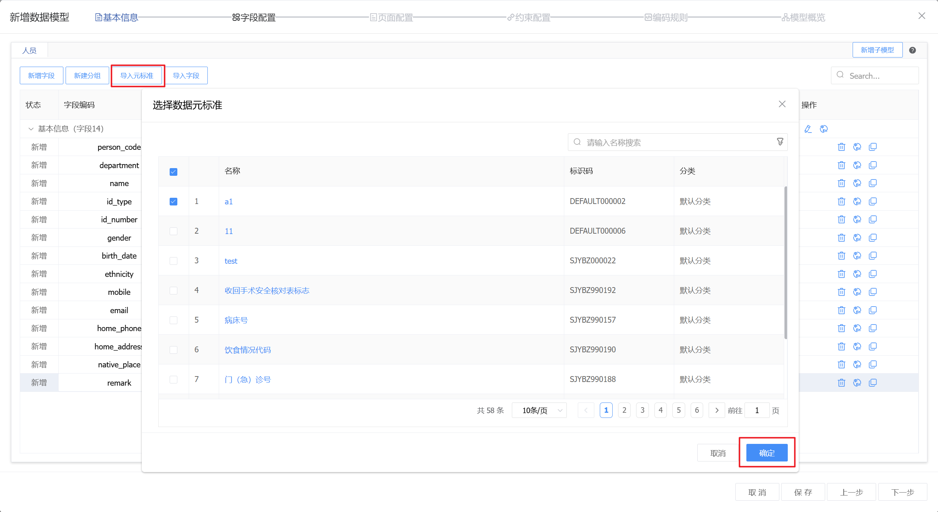Go to next page arrow in pagination
Viewport: 938px width, 512px height.
(717, 410)
